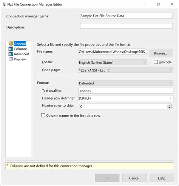Click the Browse button for file name

click(x=161, y=53)
